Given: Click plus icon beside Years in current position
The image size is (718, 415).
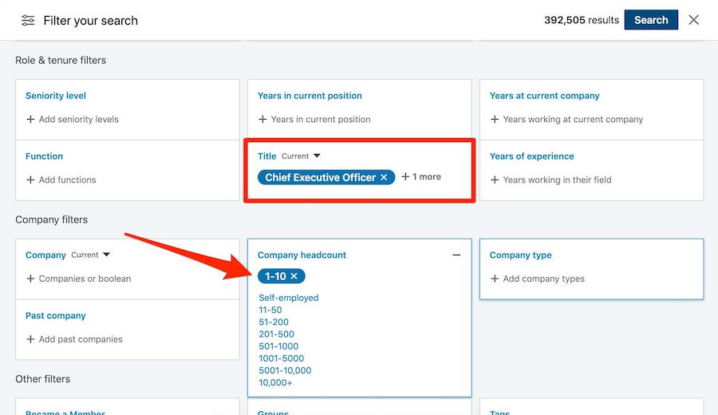Looking at the screenshot, I should tap(262, 119).
